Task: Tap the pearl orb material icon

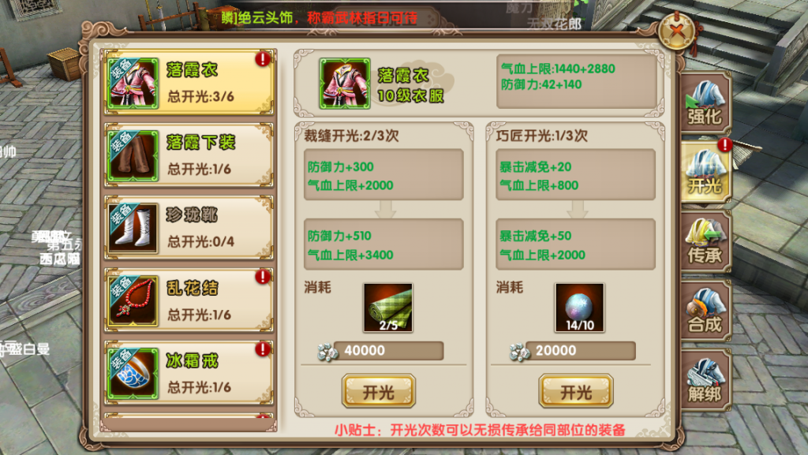Action: point(580,308)
